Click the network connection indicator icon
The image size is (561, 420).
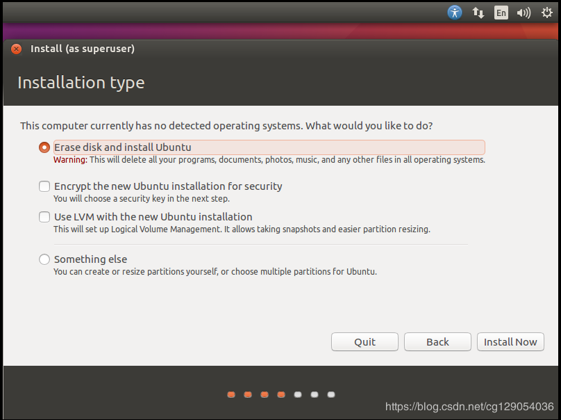tap(478, 12)
